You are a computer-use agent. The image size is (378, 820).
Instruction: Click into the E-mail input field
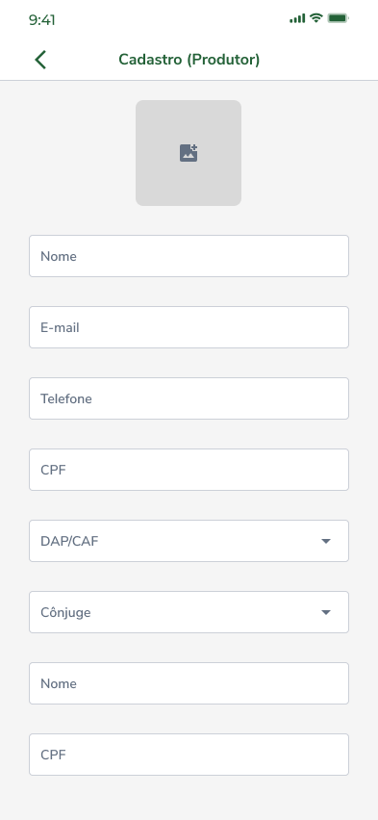click(x=189, y=327)
